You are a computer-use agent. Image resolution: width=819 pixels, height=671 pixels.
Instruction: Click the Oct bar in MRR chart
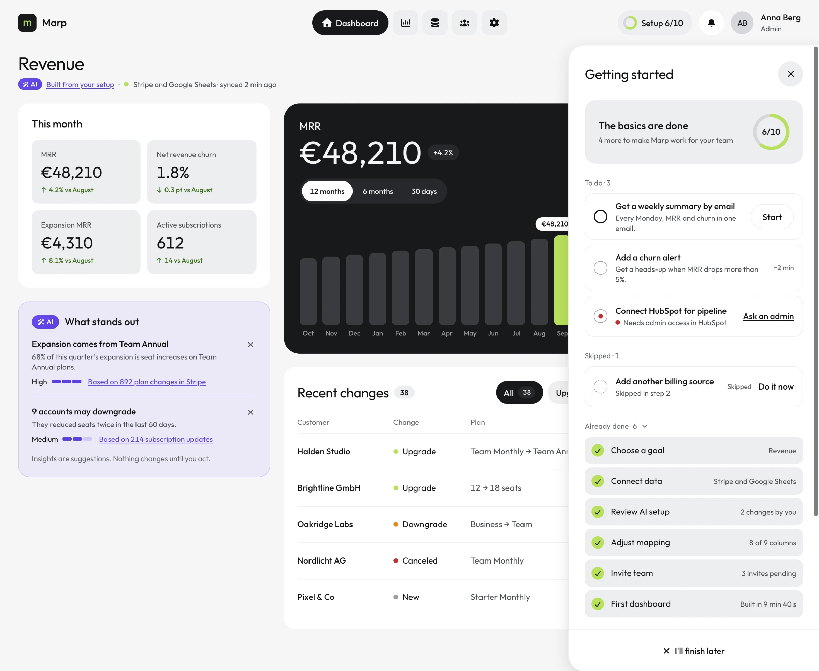click(308, 291)
